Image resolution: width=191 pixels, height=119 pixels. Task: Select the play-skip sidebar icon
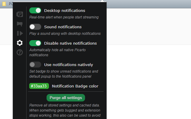click(x=20, y=33)
